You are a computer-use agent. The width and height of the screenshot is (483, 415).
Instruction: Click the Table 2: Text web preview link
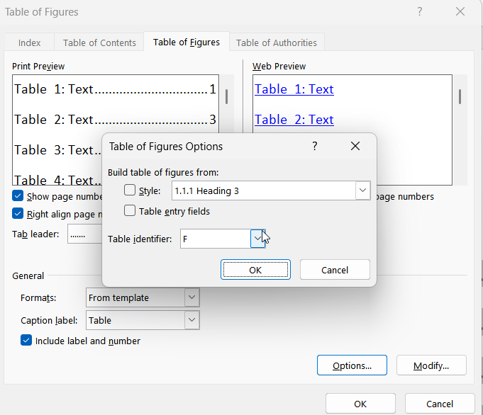click(x=294, y=120)
